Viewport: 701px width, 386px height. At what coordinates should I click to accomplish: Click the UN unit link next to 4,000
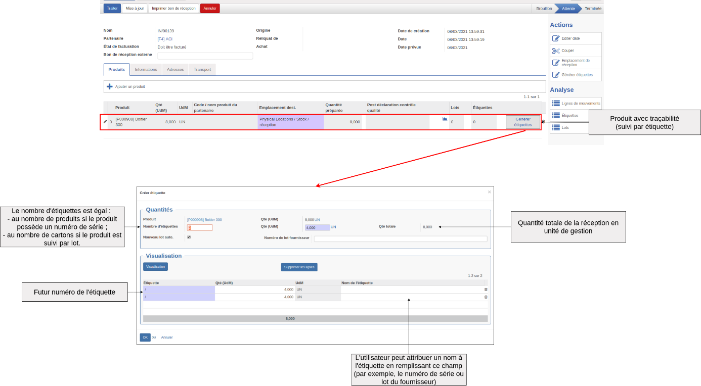[333, 227]
